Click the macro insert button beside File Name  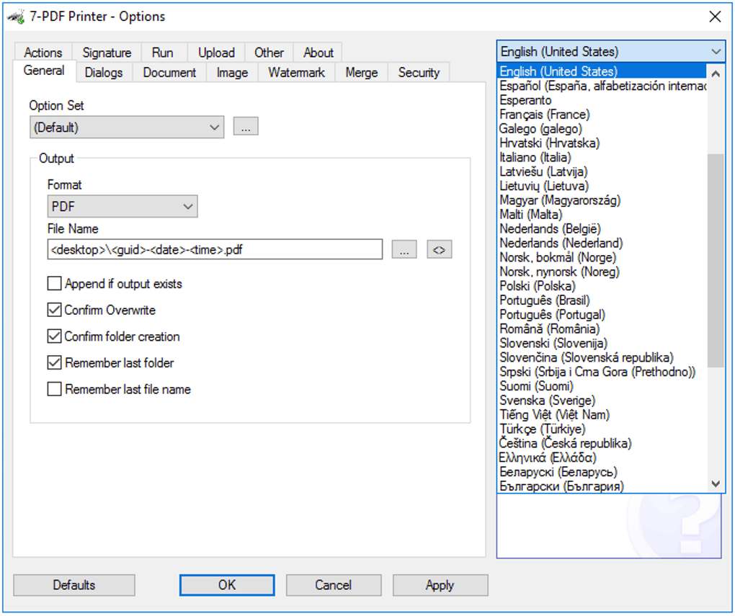point(440,250)
